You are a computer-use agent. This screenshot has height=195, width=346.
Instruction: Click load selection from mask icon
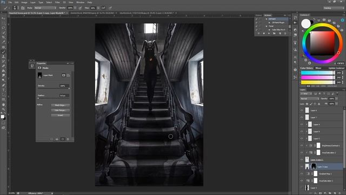(51, 139)
